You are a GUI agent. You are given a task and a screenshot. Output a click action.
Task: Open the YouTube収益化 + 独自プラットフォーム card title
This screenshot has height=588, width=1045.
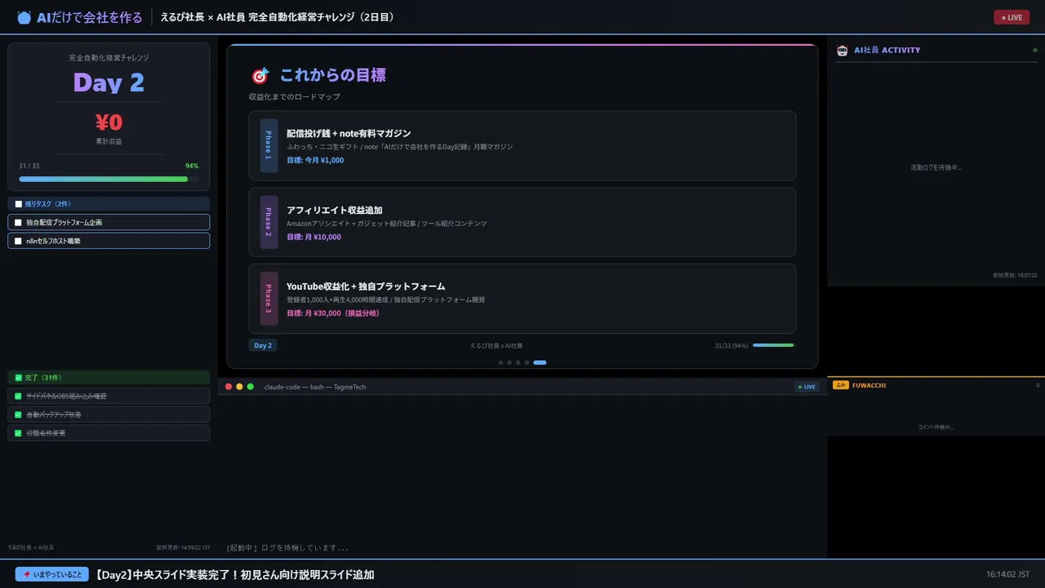(366, 287)
